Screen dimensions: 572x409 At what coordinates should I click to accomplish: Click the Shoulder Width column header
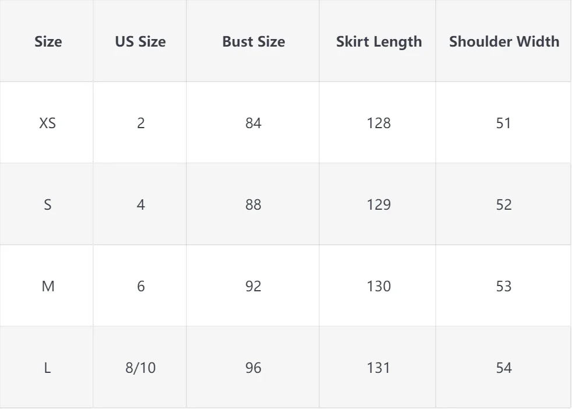pos(504,42)
